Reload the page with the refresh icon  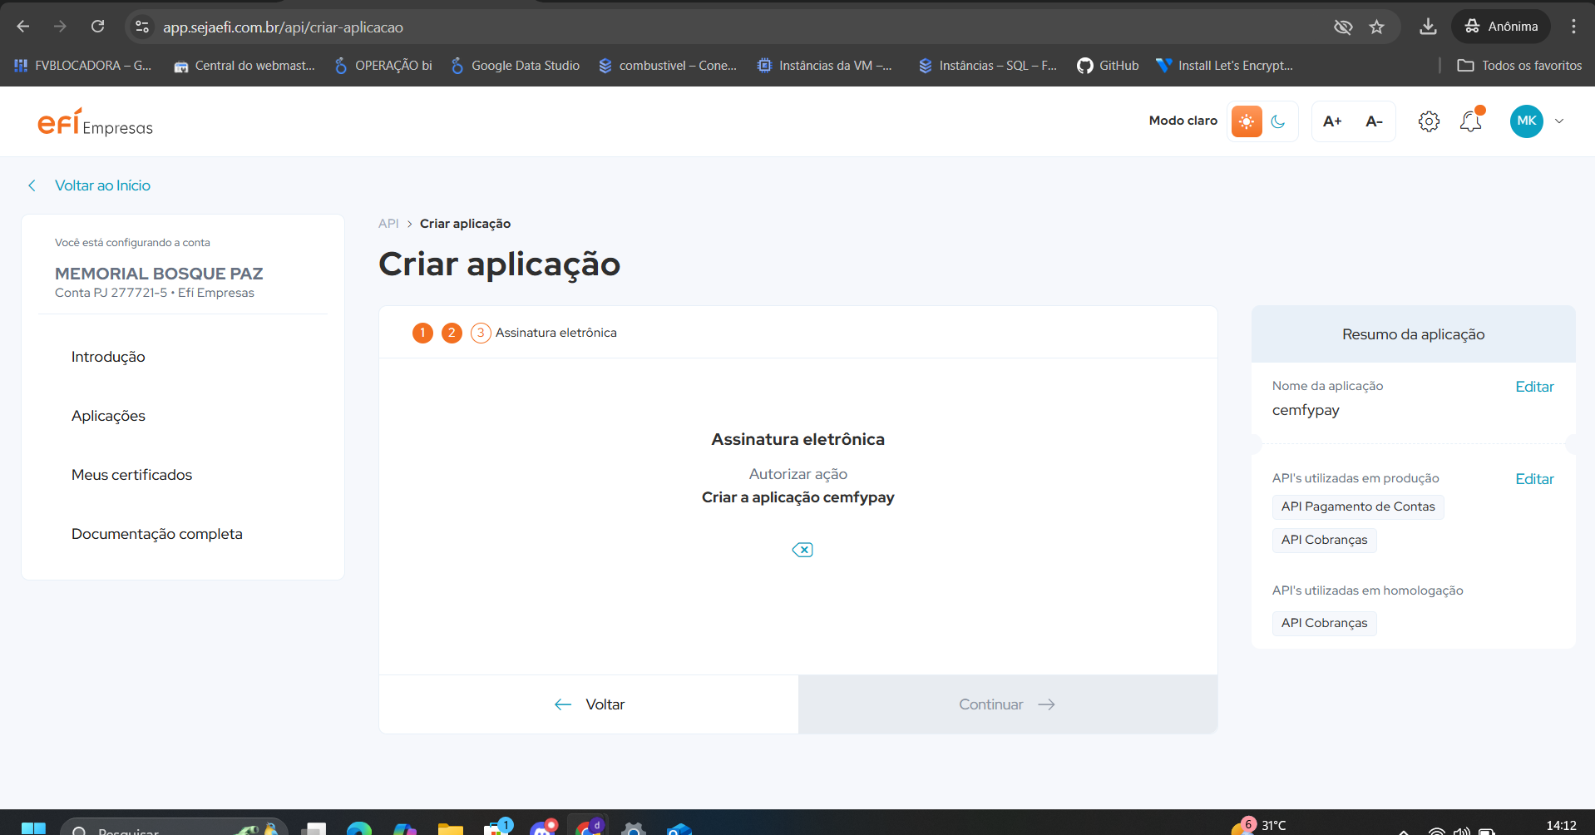97,27
